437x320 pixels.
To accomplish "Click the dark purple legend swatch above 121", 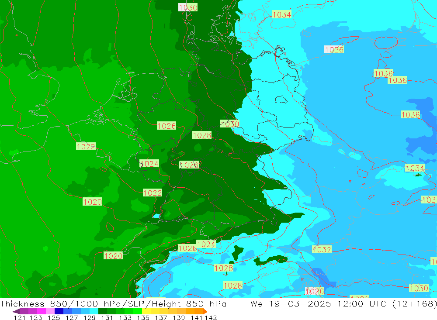I will (x=24, y=311).
